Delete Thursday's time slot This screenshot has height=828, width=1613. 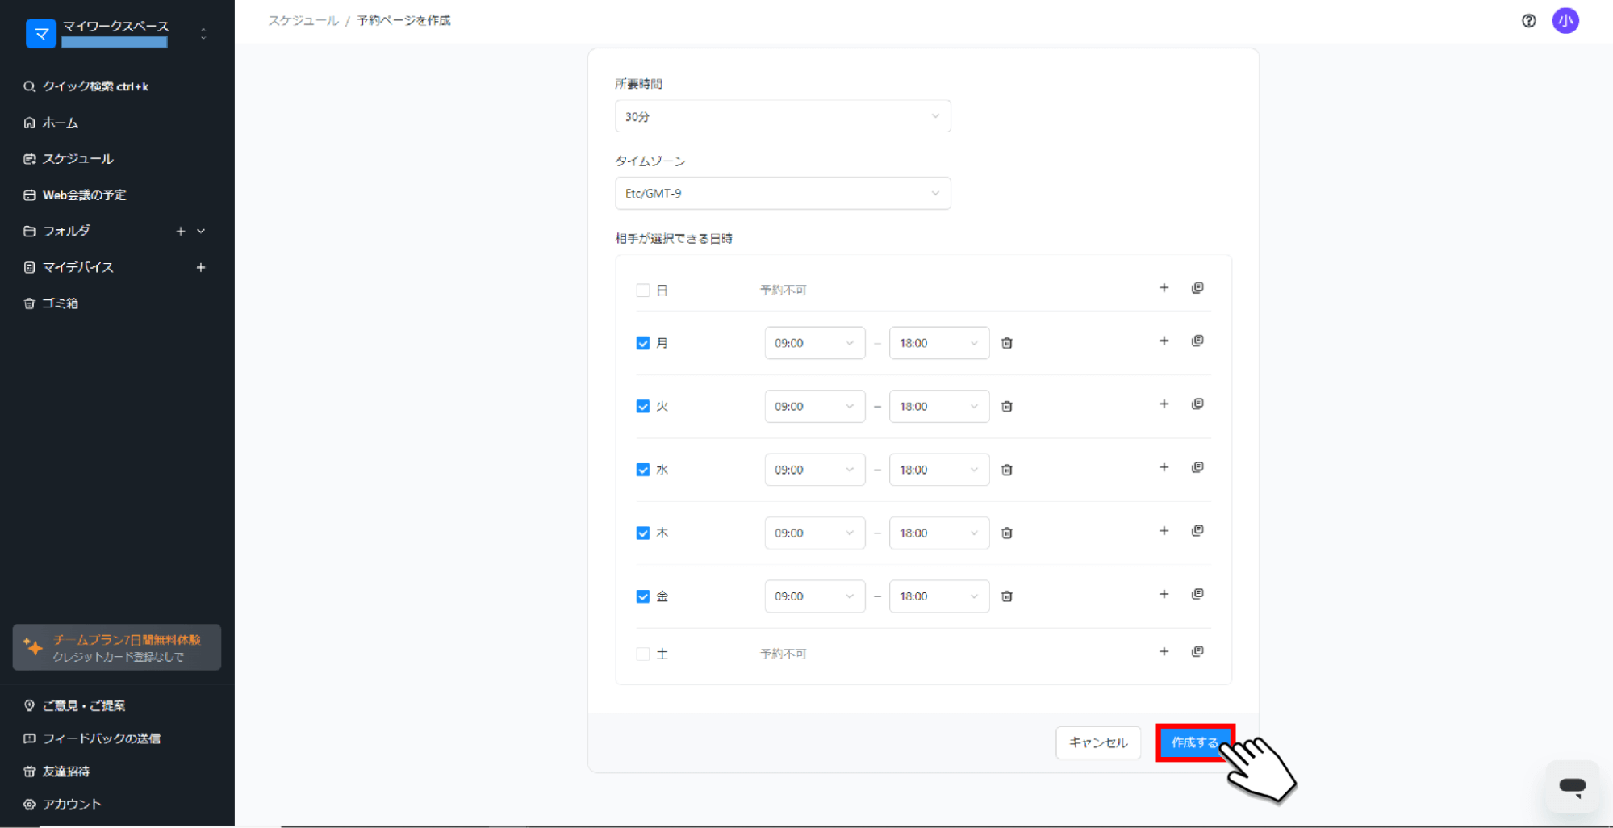pos(1006,533)
